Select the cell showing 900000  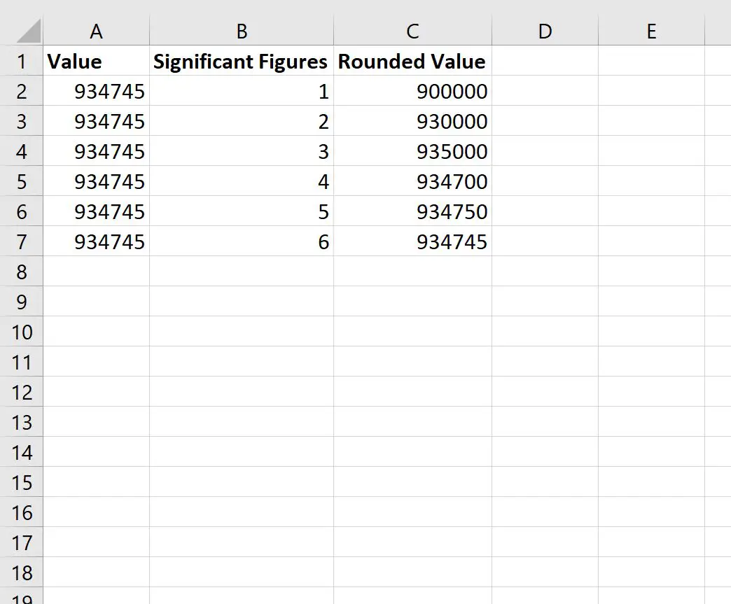click(x=412, y=91)
